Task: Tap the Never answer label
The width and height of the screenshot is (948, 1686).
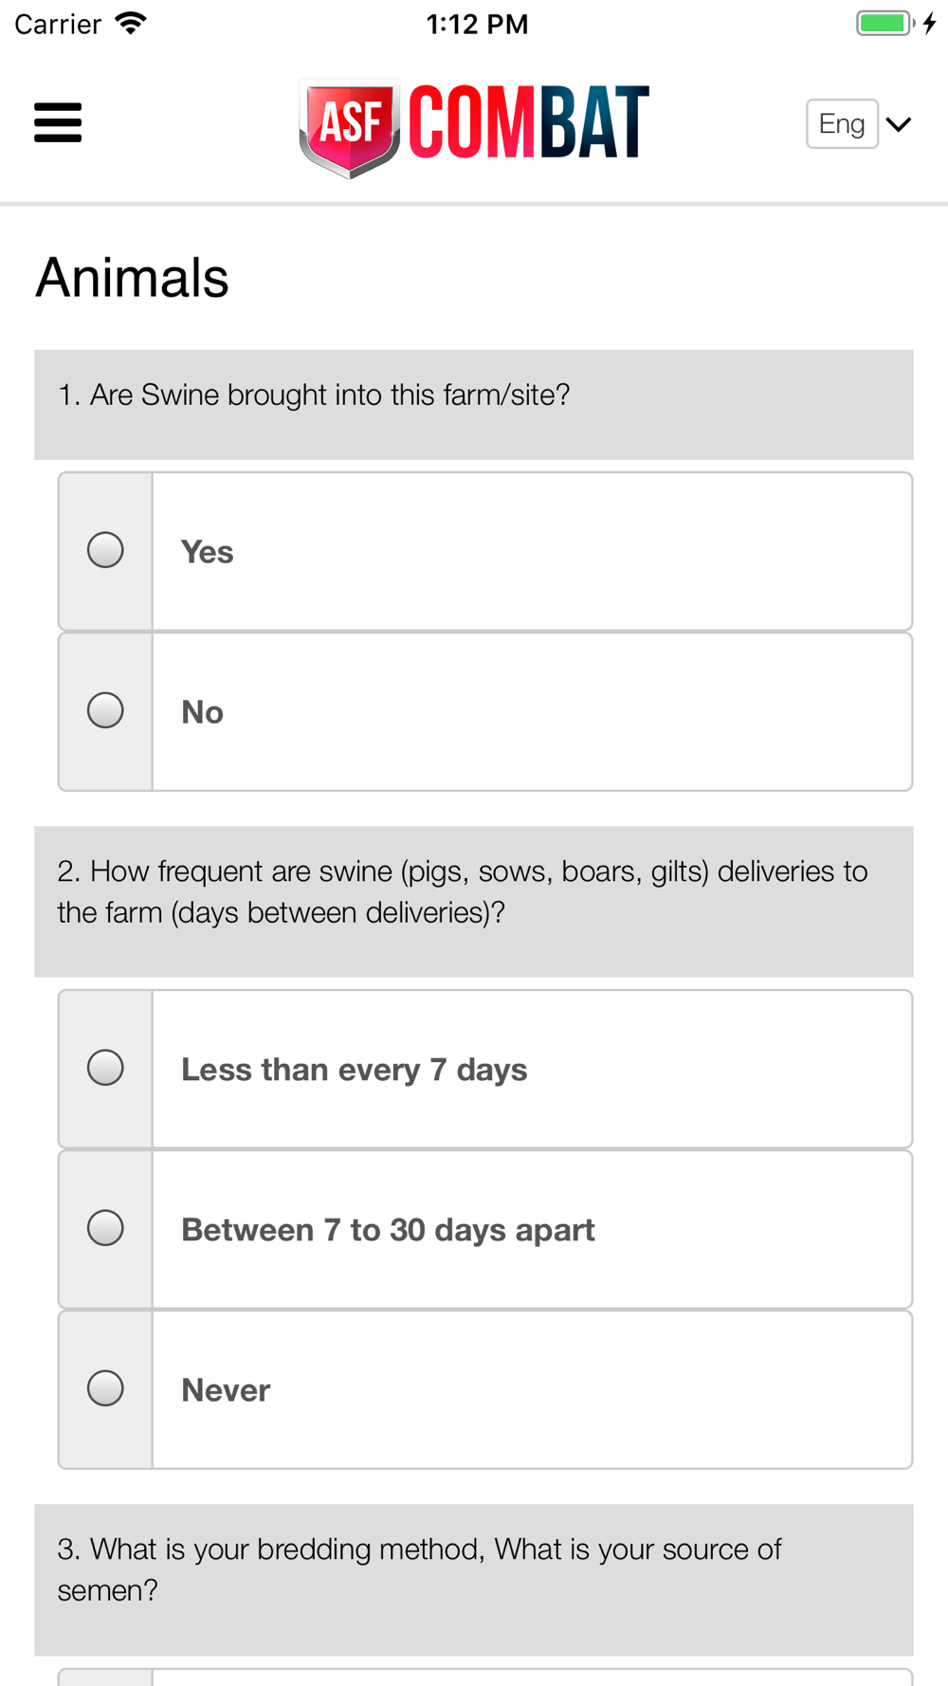Action: pos(226,1390)
